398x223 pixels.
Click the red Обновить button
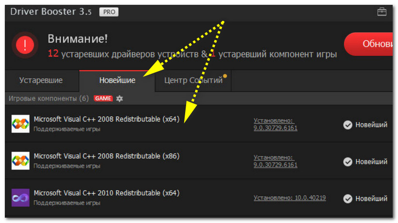click(369, 44)
